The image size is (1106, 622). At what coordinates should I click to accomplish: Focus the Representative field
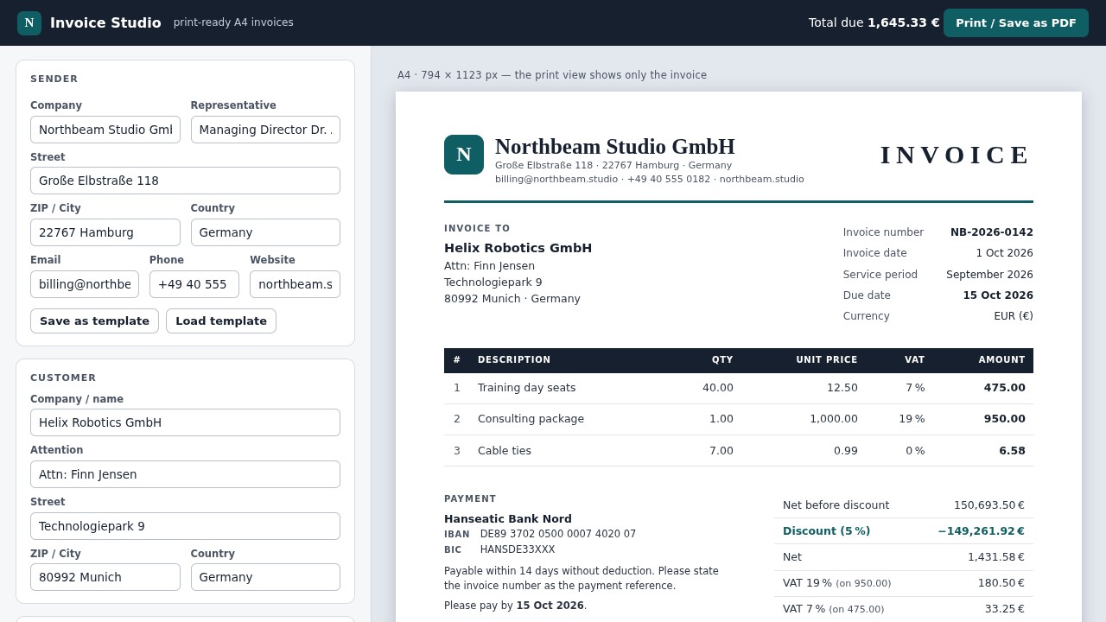265,130
